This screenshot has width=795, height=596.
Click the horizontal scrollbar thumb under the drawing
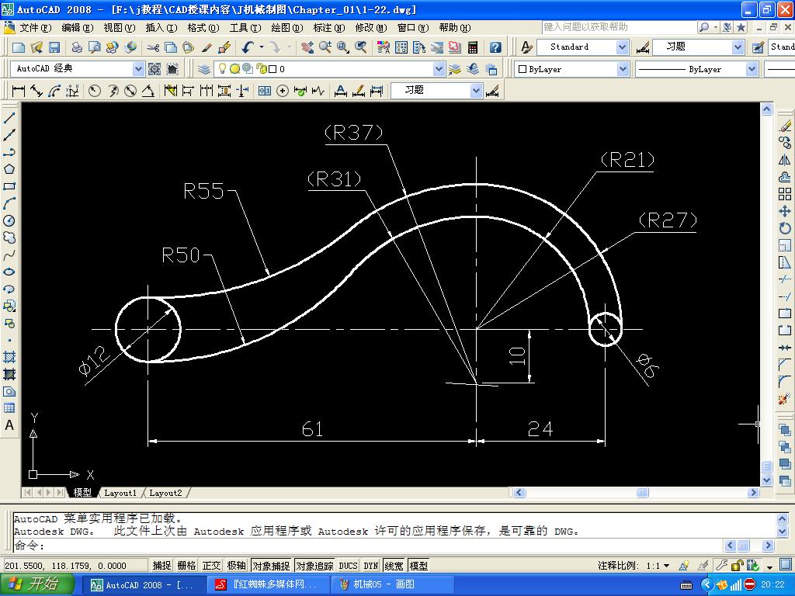[642, 492]
